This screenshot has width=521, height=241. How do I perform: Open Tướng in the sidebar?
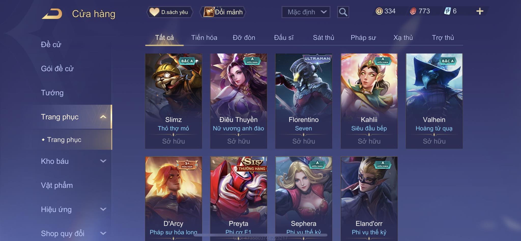52,93
